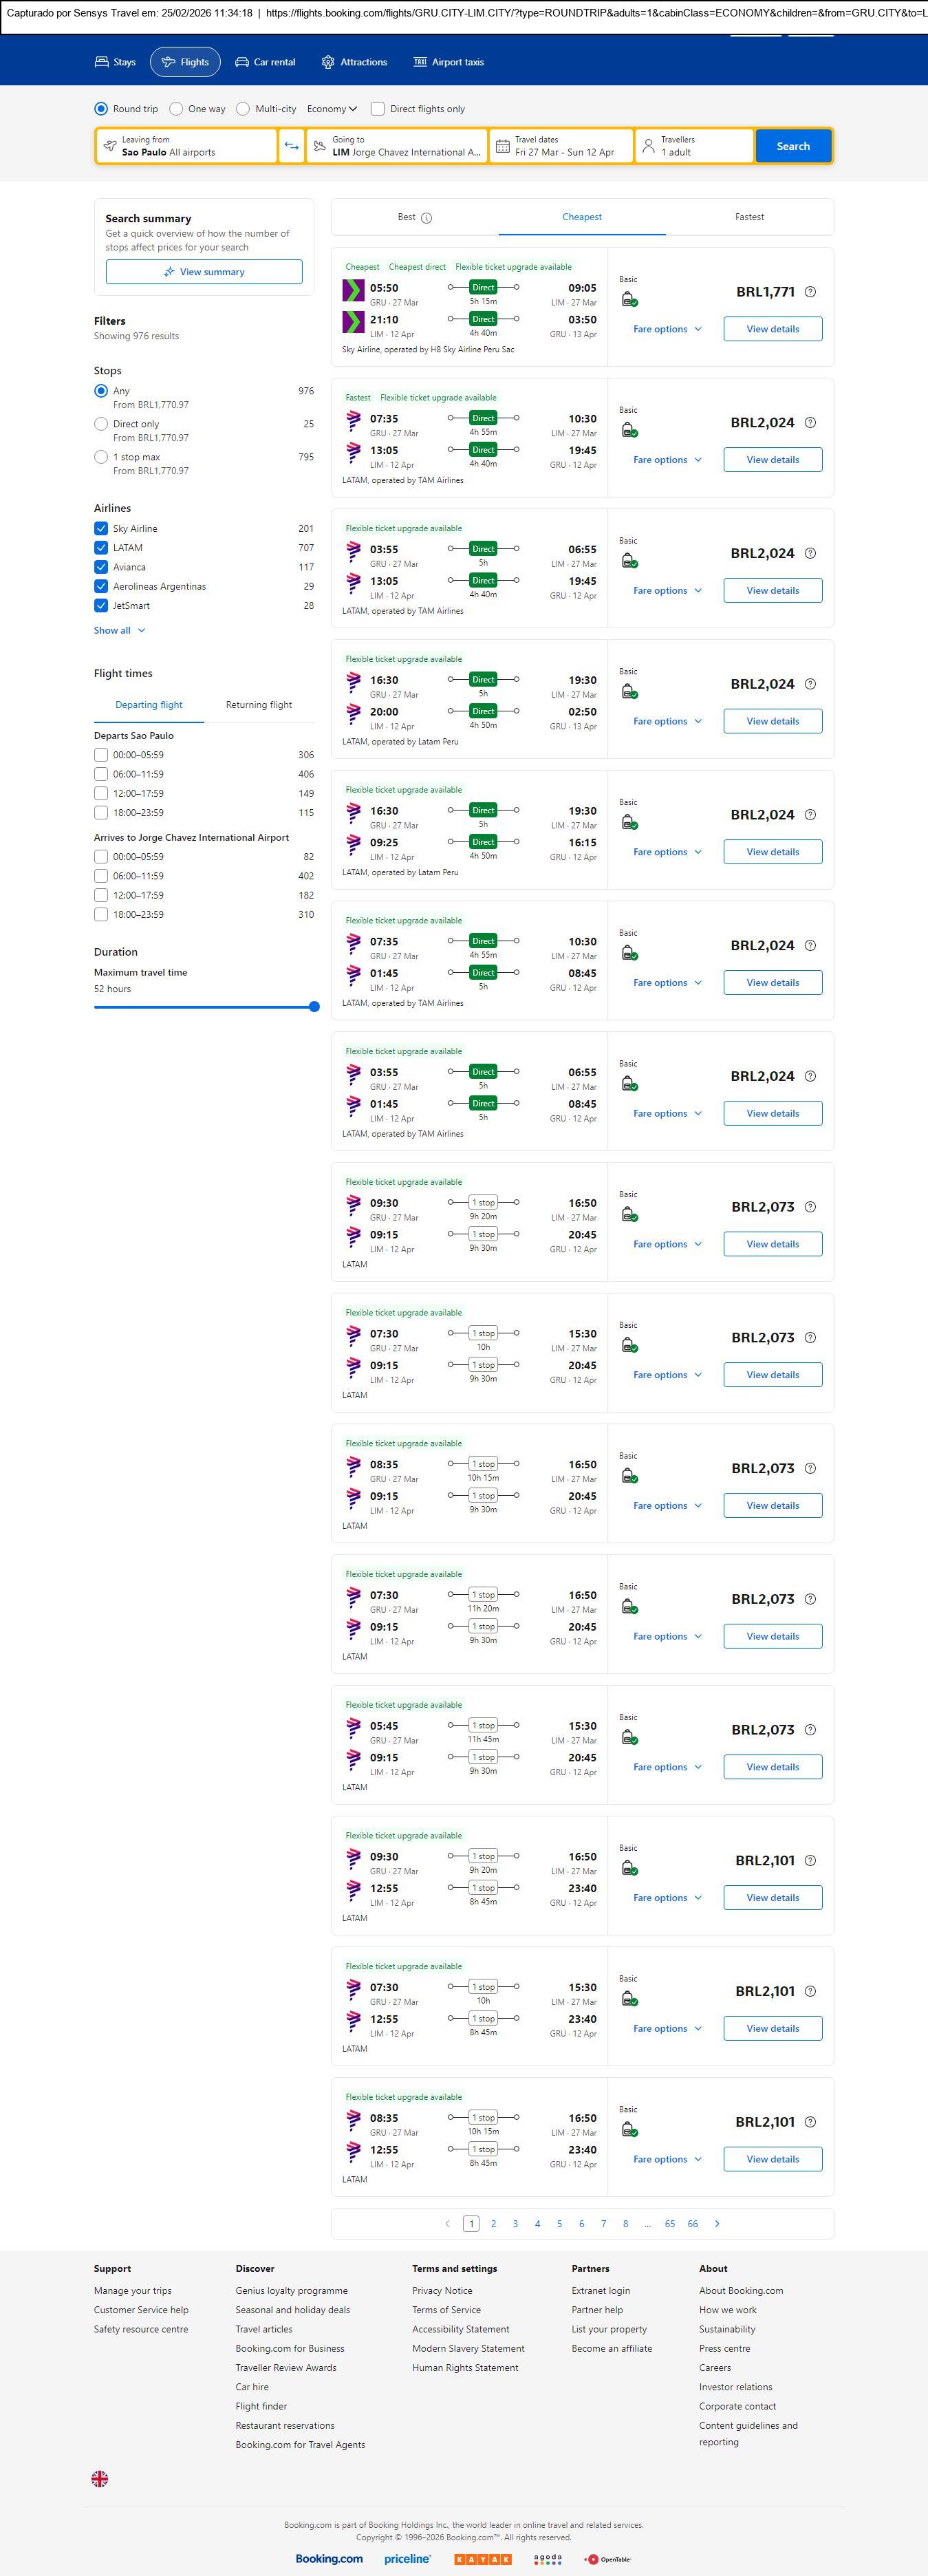928x2576 pixels.
Task: Select the One way radio button
Action: (177, 109)
